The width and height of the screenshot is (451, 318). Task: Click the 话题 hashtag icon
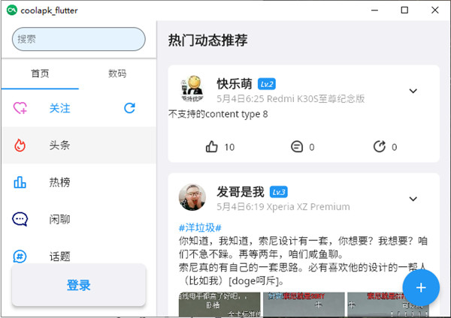point(20,256)
